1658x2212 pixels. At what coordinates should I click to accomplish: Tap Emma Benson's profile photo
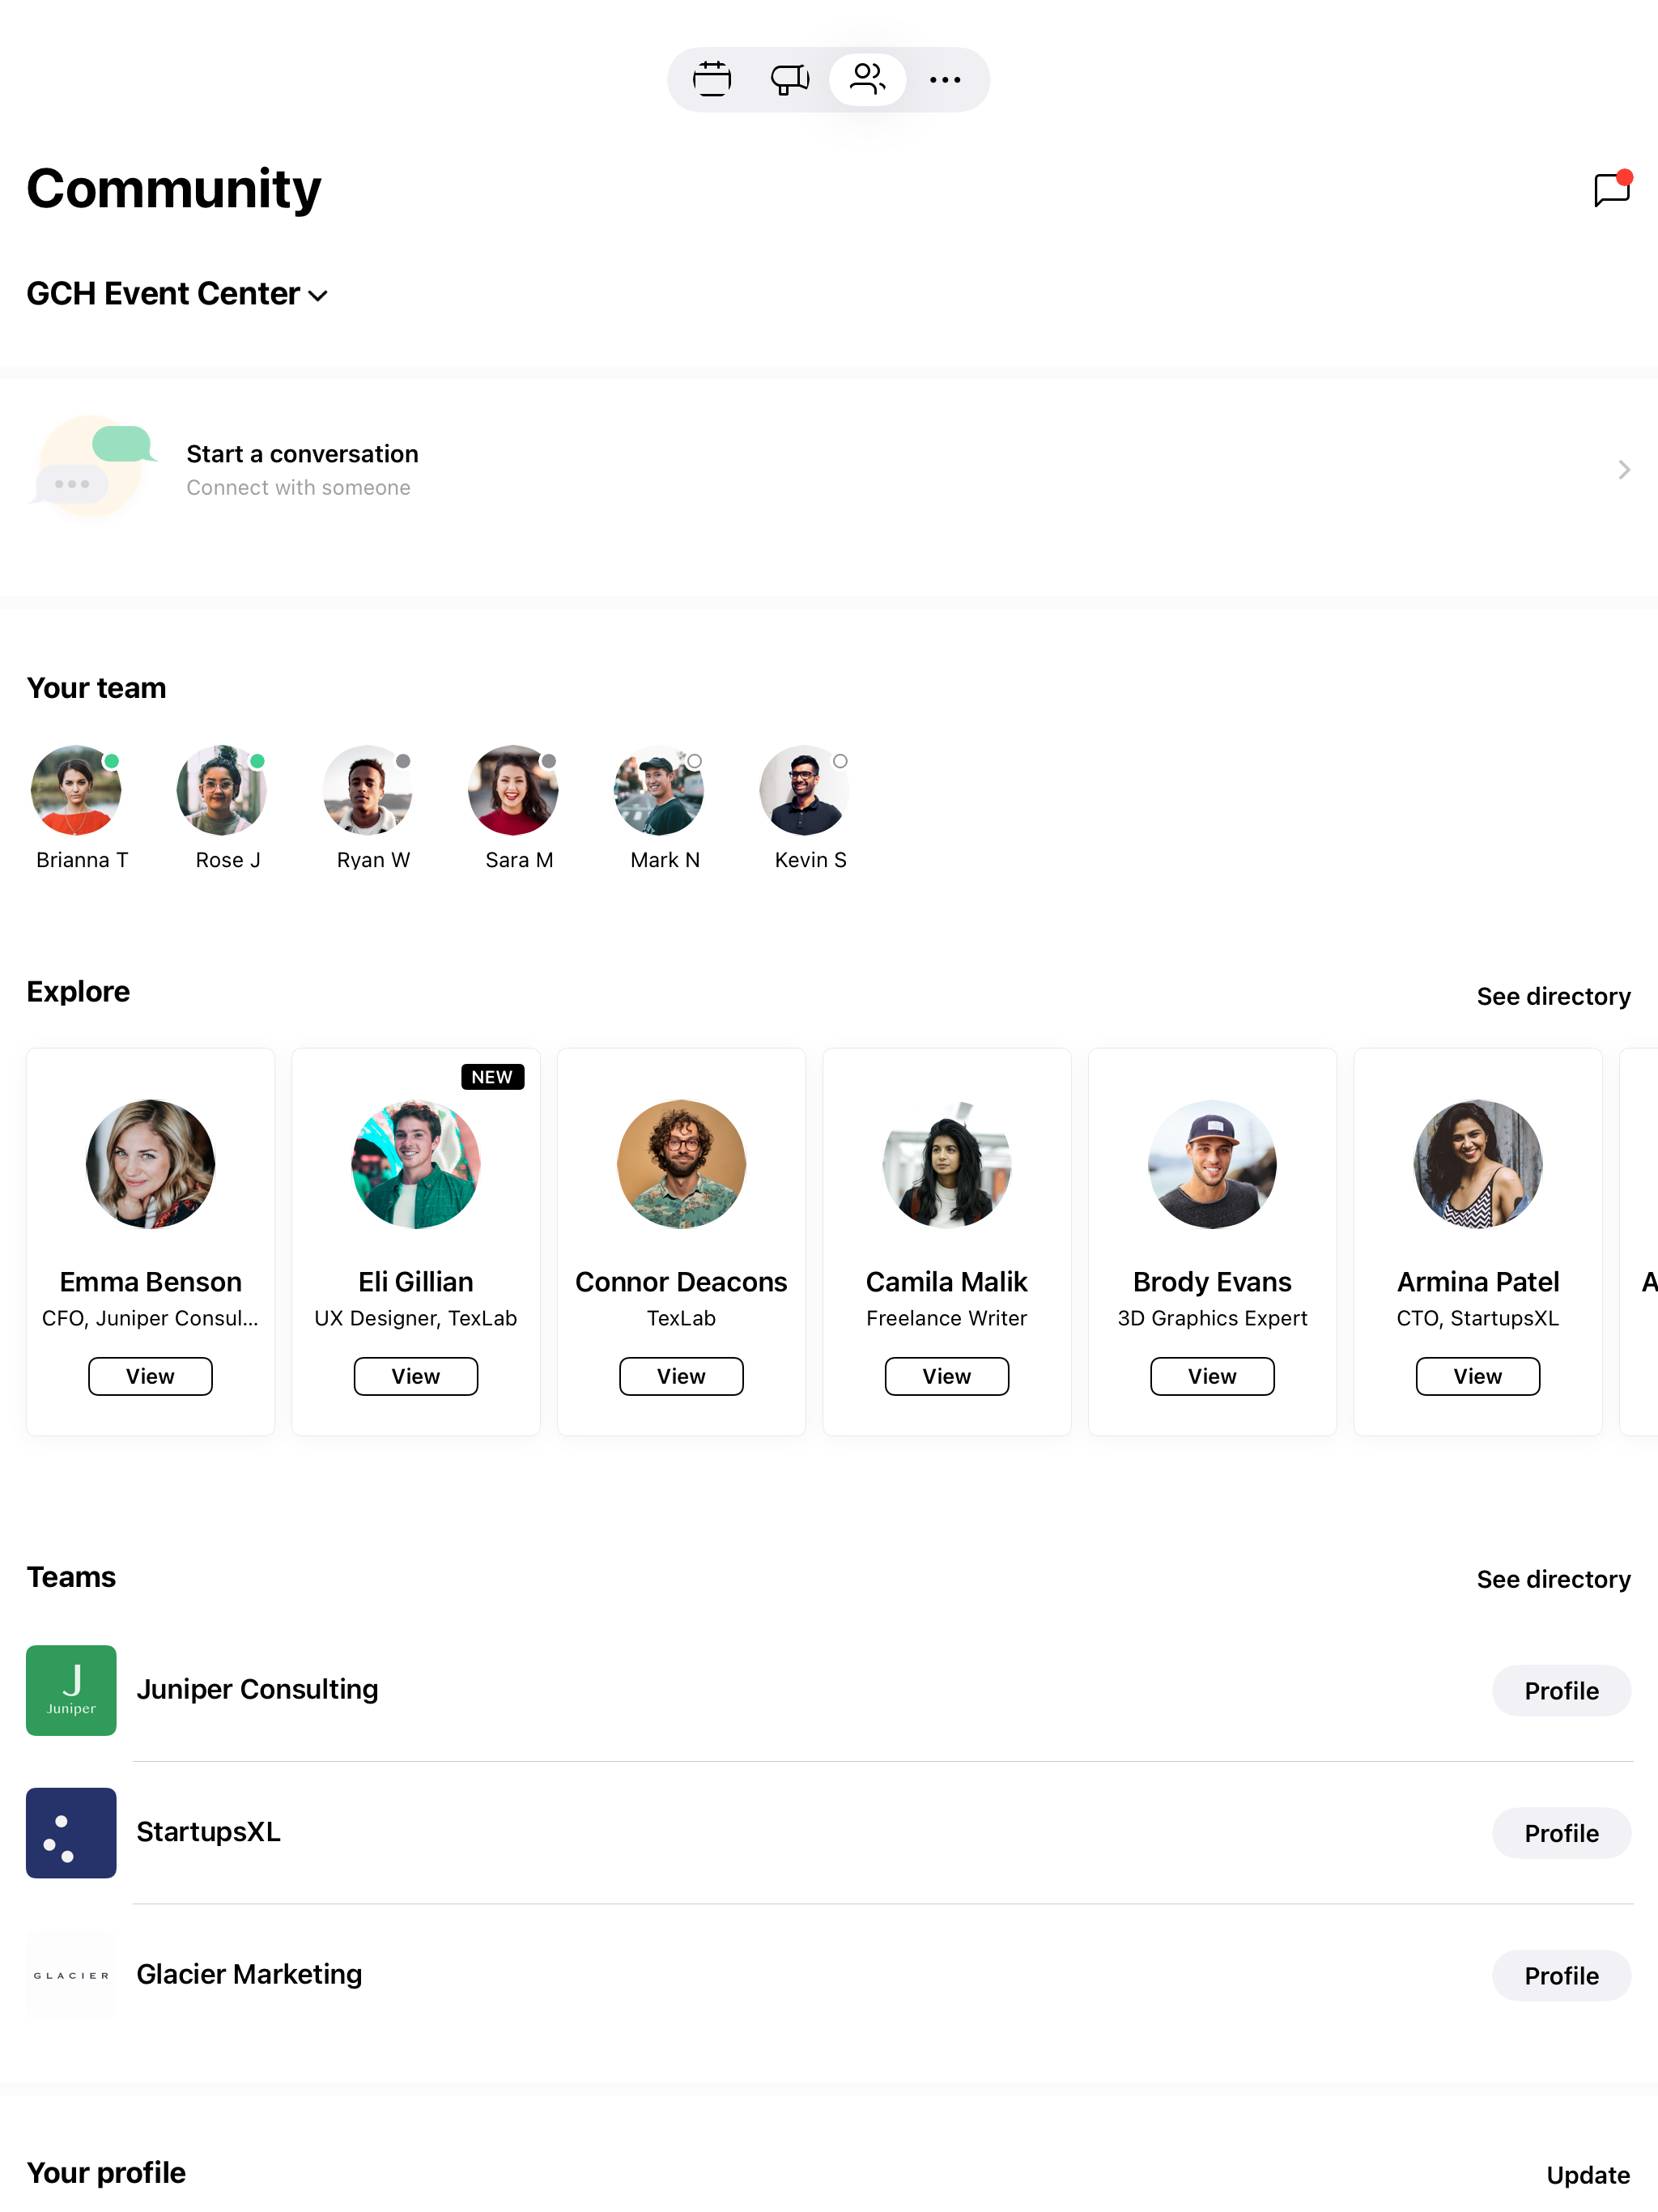[x=150, y=1164]
